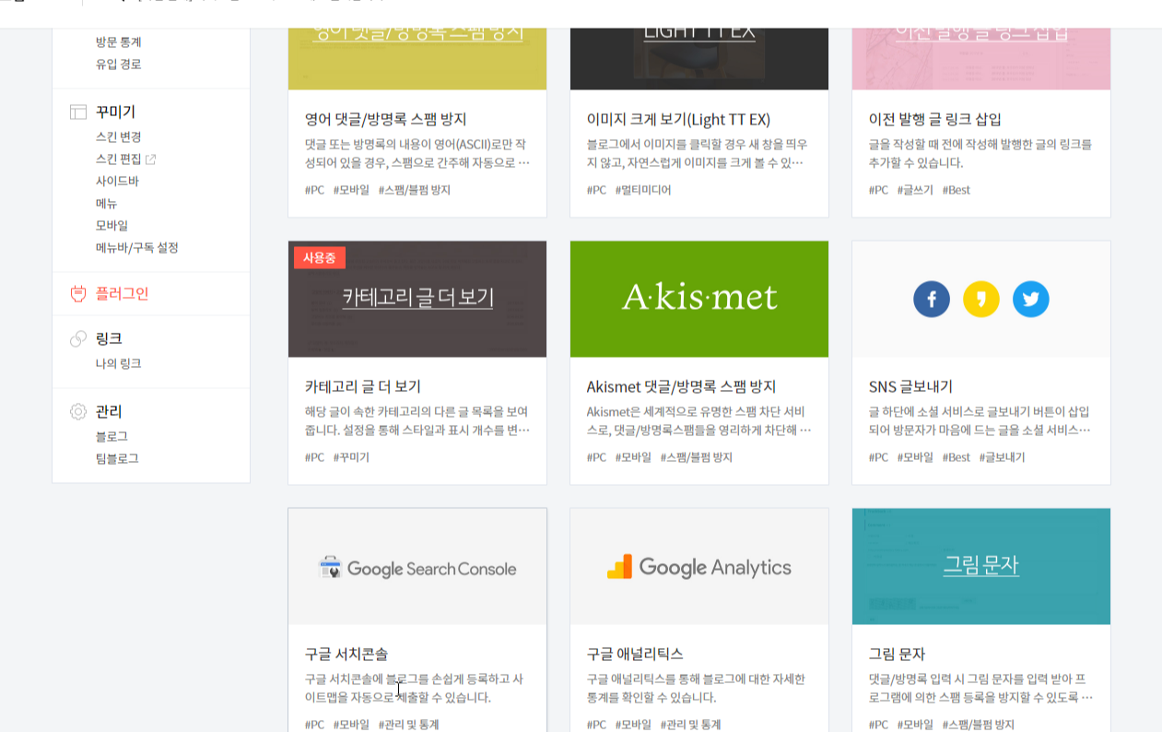
Task: Open 스킨 편집 menu item
Action: (118, 159)
